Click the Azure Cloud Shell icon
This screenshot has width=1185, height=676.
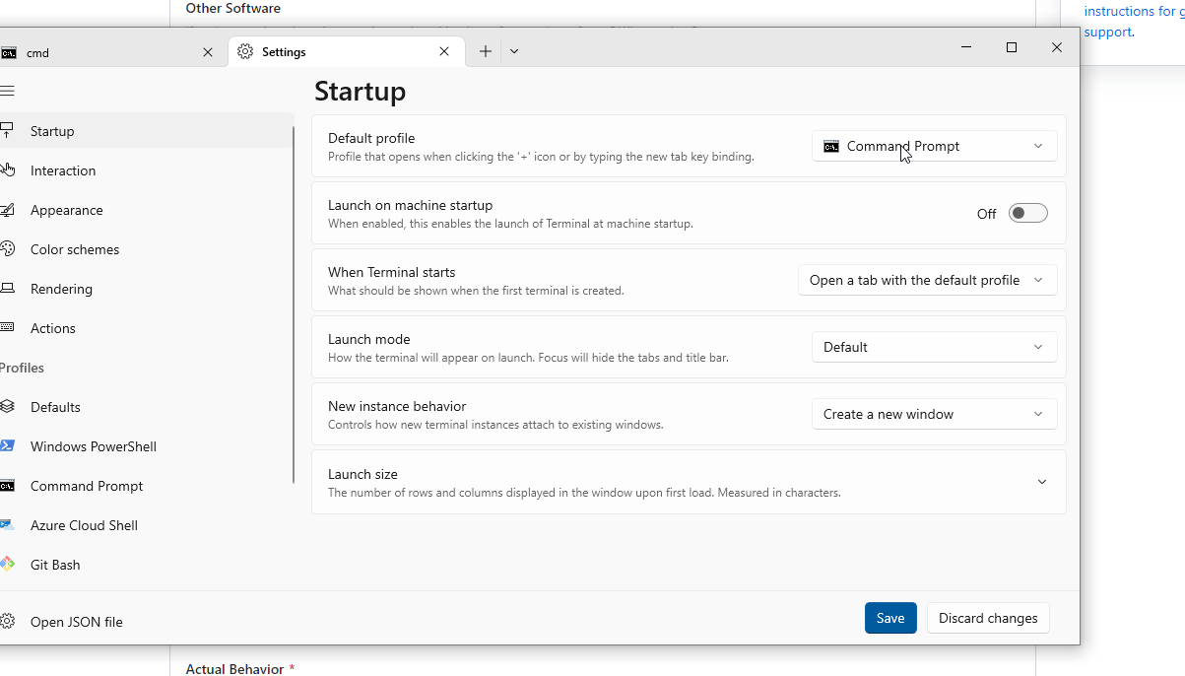(x=7, y=525)
